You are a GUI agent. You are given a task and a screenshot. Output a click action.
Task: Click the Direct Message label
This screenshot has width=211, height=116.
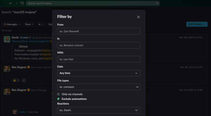[38, 90]
